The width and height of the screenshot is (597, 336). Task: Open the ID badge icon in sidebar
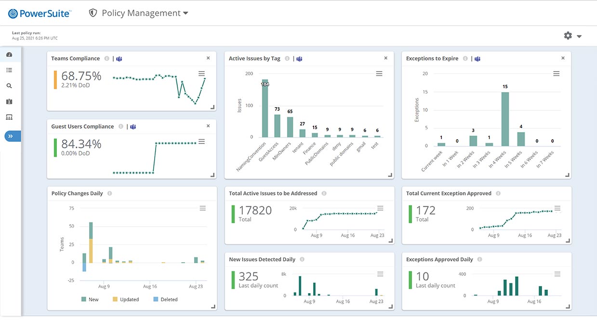9,102
